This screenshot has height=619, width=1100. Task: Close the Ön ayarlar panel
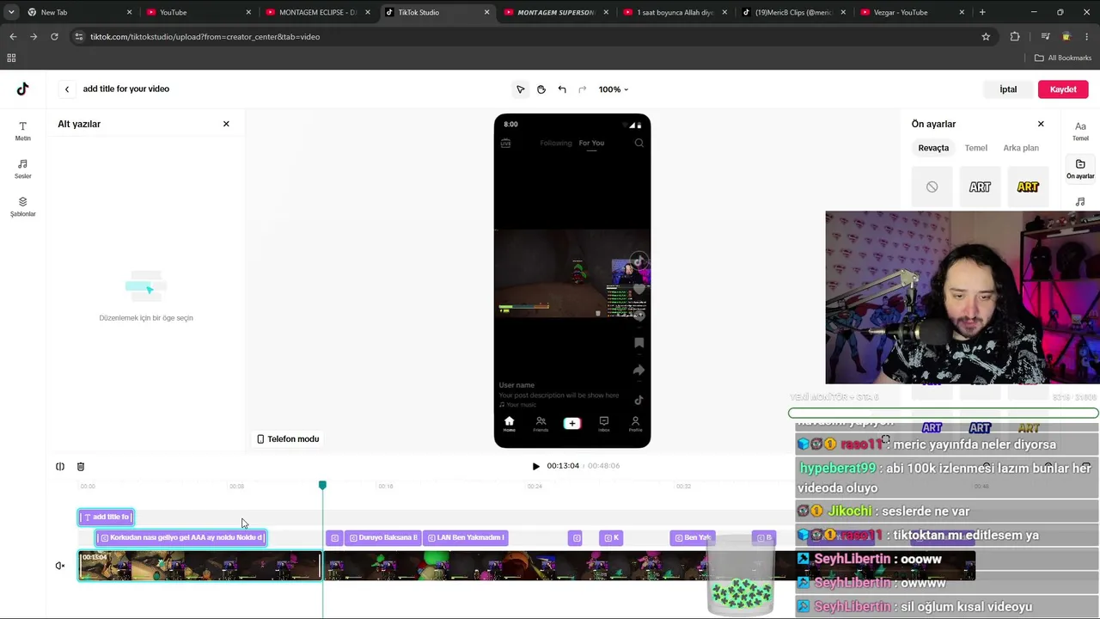(1041, 124)
